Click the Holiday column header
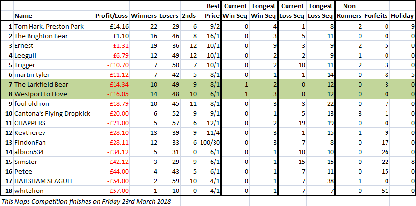This screenshot has height=206, width=416. tap(402, 16)
